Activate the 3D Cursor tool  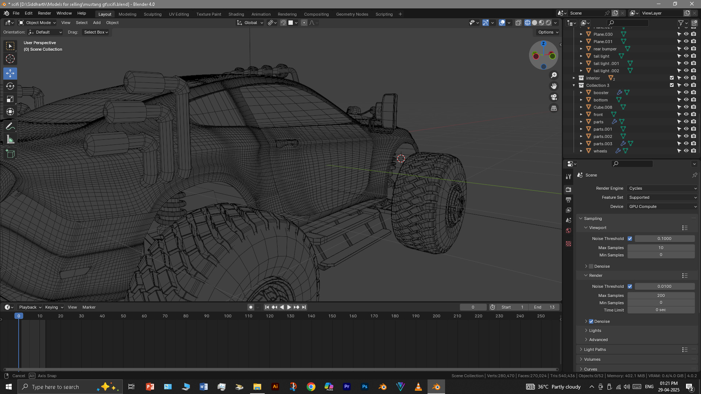[x=10, y=59]
